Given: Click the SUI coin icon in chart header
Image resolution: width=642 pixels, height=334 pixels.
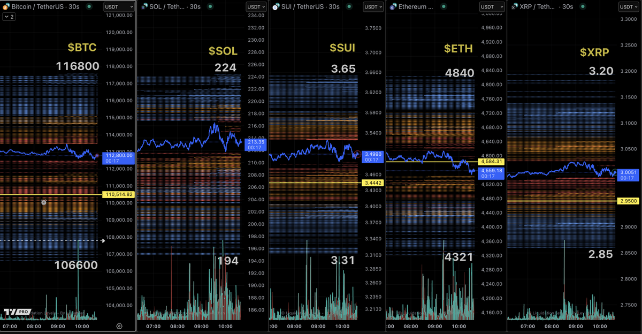Looking at the screenshot, I should pos(276,7).
